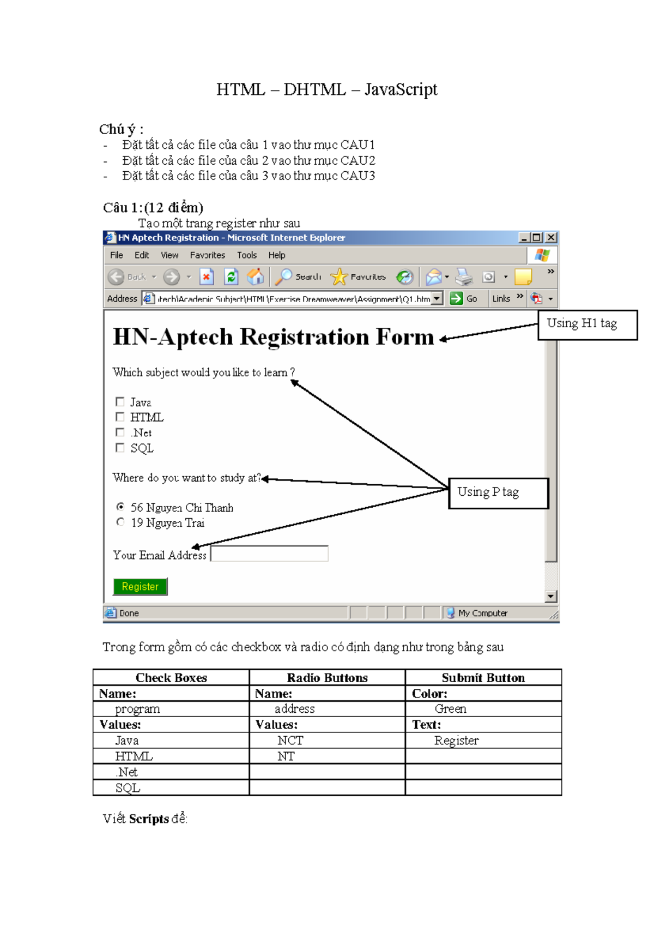654x926 pixels.
Task: Open the History clock icon
Action: (404, 277)
